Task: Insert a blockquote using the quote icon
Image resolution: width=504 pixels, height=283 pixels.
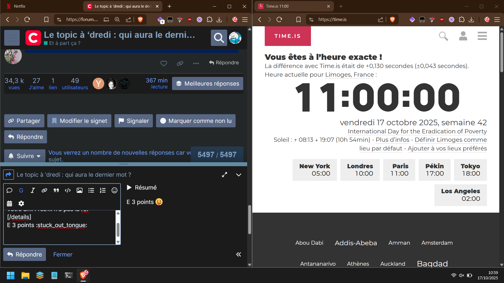Action: click(56, 190)
